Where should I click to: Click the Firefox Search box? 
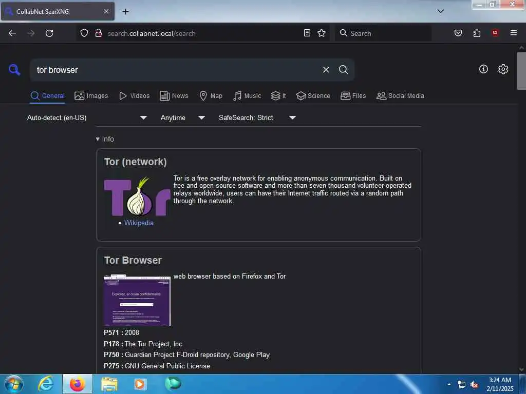point(383,33)
